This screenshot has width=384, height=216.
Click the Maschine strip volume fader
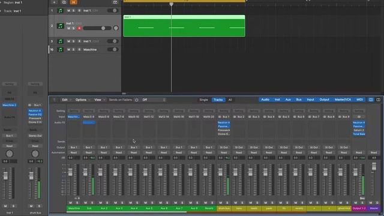70,172
